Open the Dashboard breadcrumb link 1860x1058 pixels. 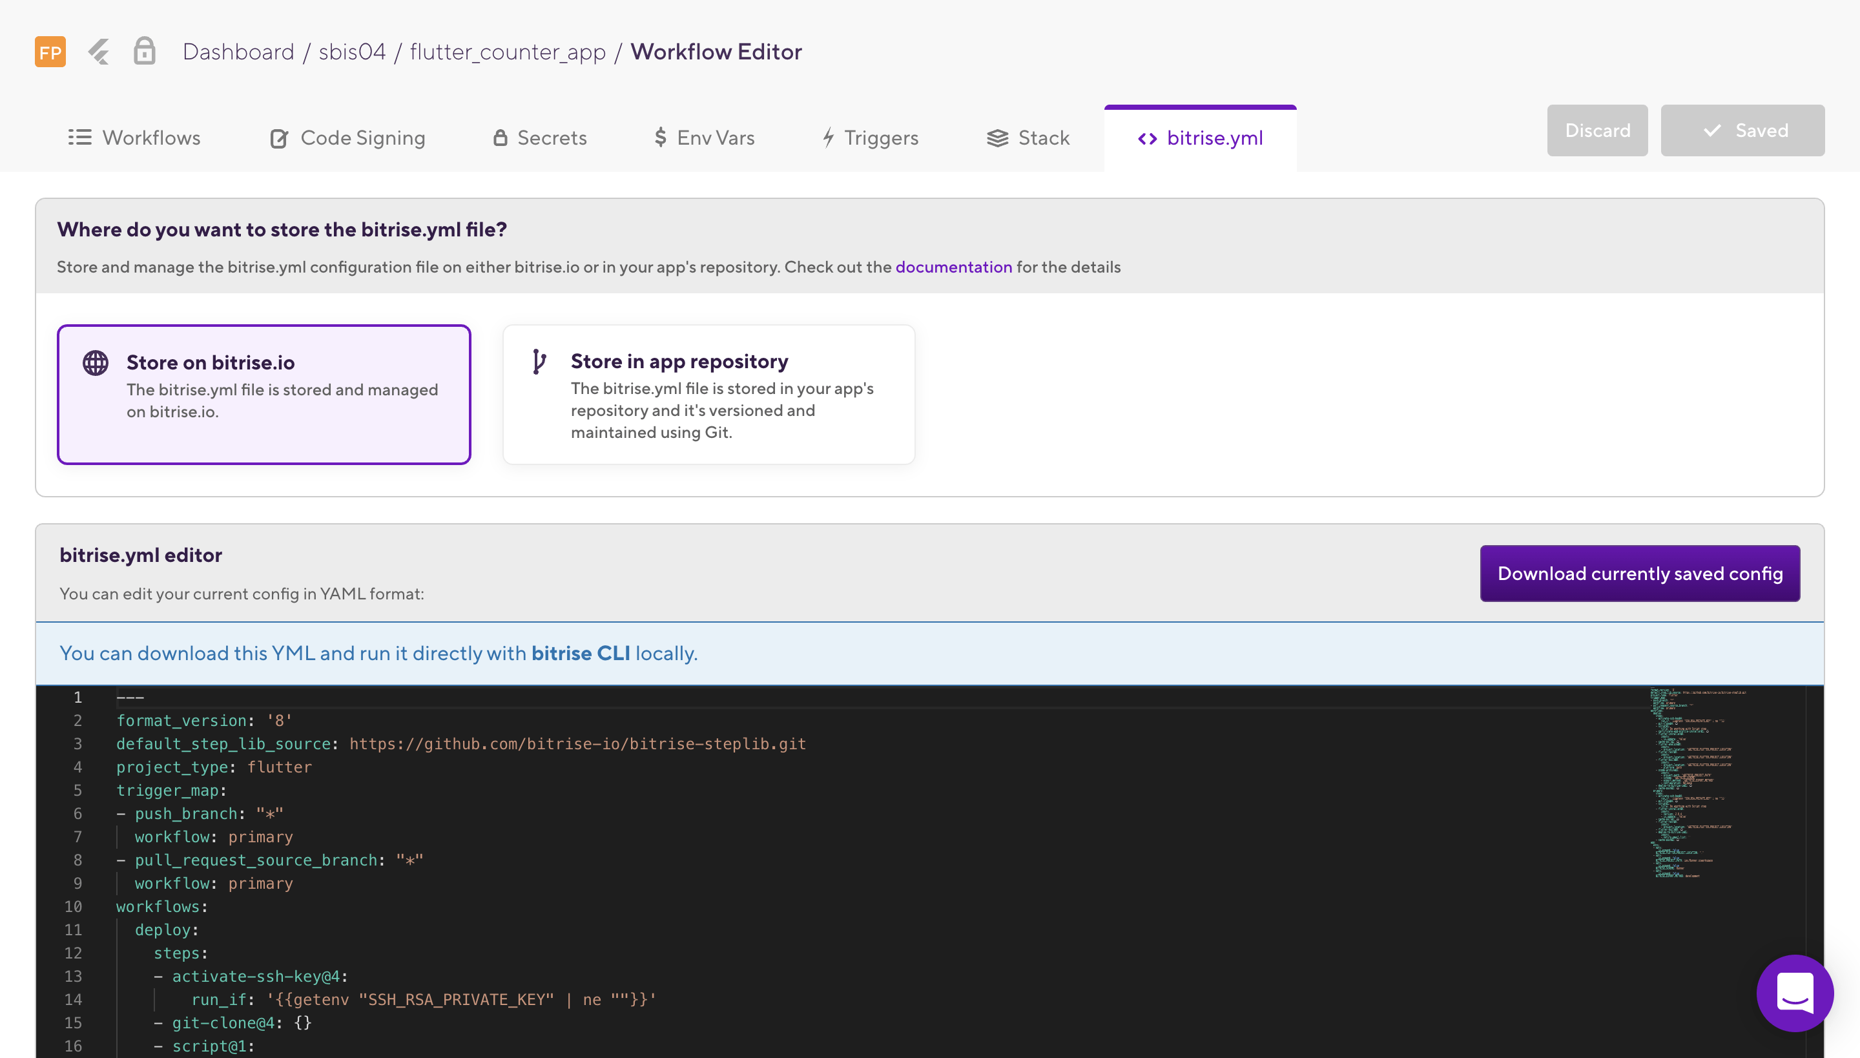(238, 52)
